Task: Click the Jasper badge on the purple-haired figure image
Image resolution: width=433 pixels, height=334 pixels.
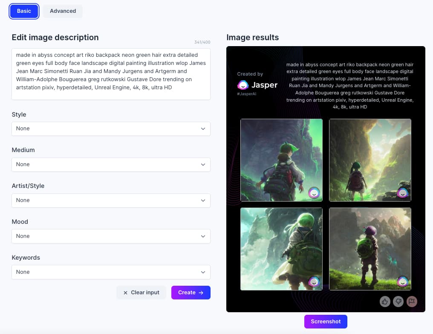Action: click(403, 282)
